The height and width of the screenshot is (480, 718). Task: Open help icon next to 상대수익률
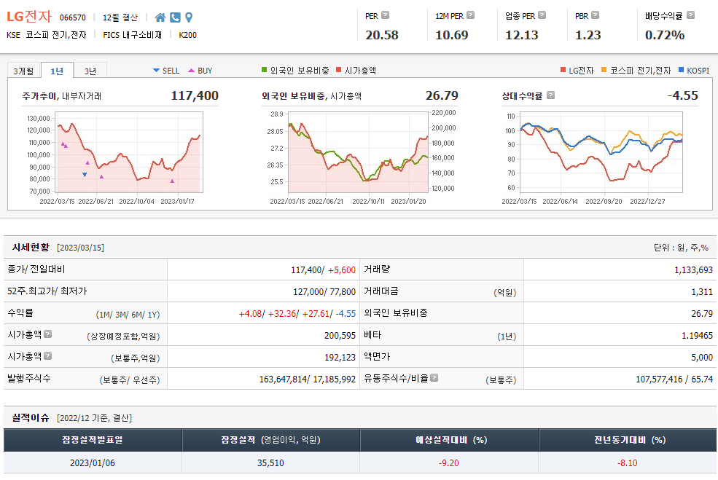point(551,95)
